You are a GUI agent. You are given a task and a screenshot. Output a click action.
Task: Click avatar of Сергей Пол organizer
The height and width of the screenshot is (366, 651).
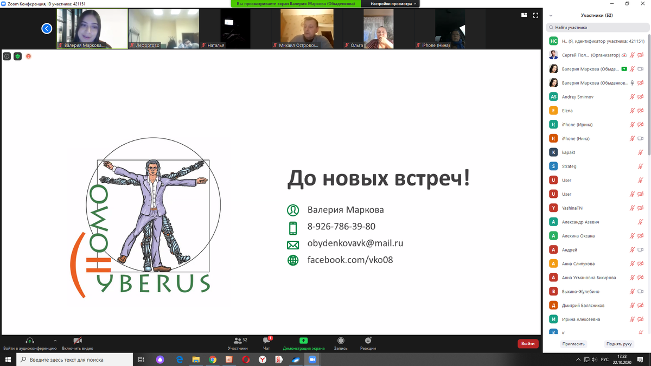(x=553, y=55)
